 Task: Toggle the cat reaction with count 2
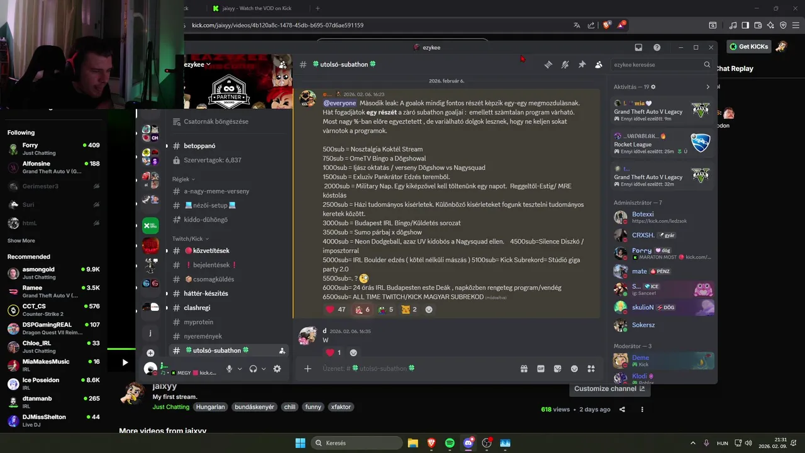point(409,310)
